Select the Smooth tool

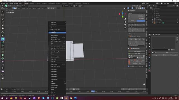tap(3, 62)
